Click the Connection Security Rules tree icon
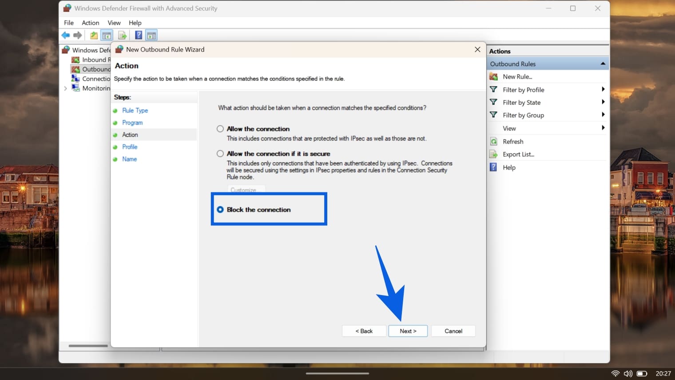The image size is (675, 380). (x=75, y=78)
